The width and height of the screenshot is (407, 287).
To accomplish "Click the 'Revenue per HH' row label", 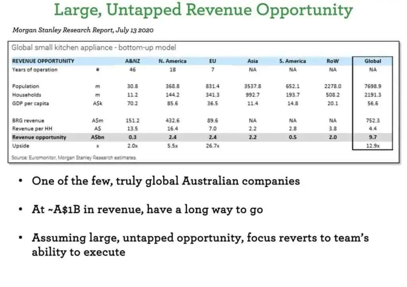I will coord(32,128).
